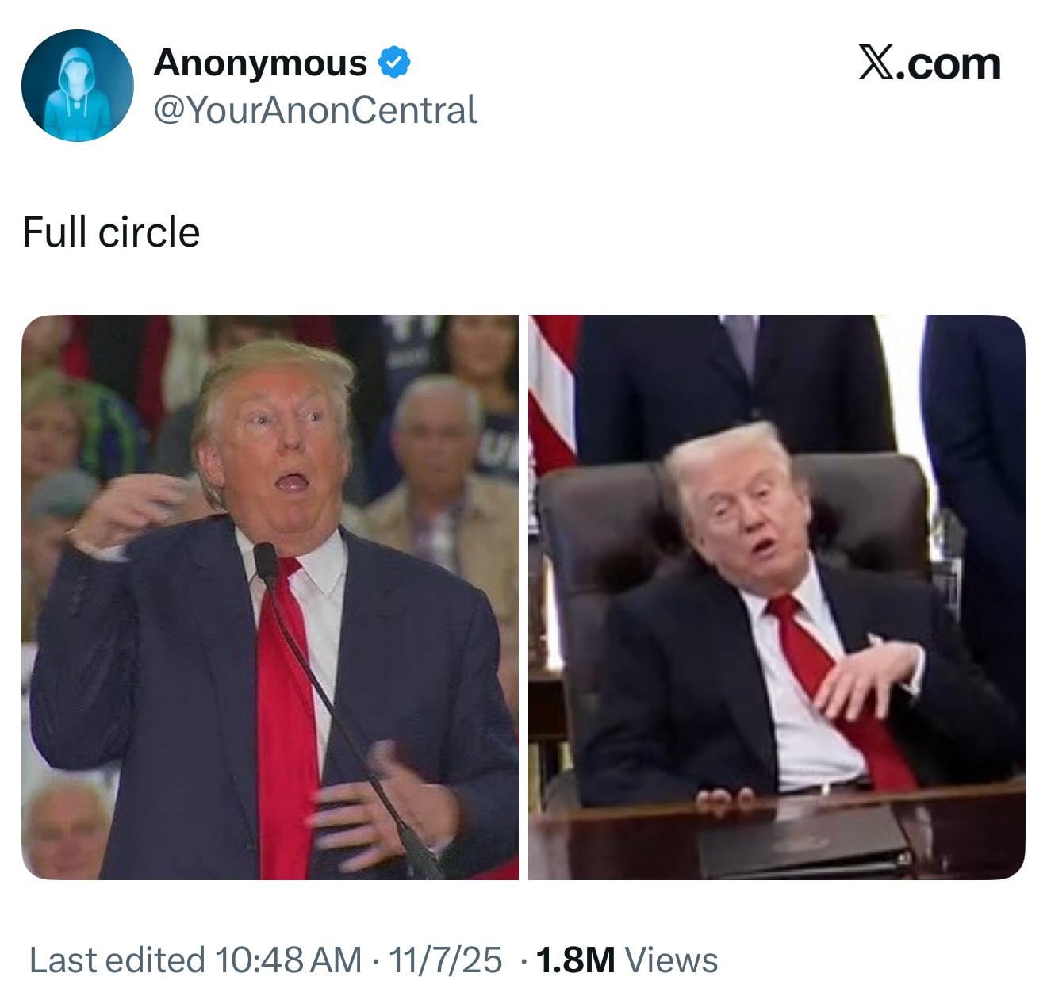Click the hooded figure inside the avatar
This screenshot has height=1000, width=1047.
77,95
